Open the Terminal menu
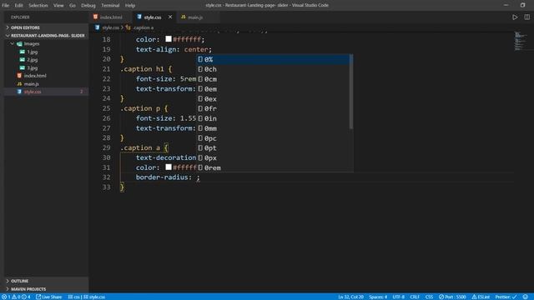Viewport: 534px width, 300px height. point(110,6)
